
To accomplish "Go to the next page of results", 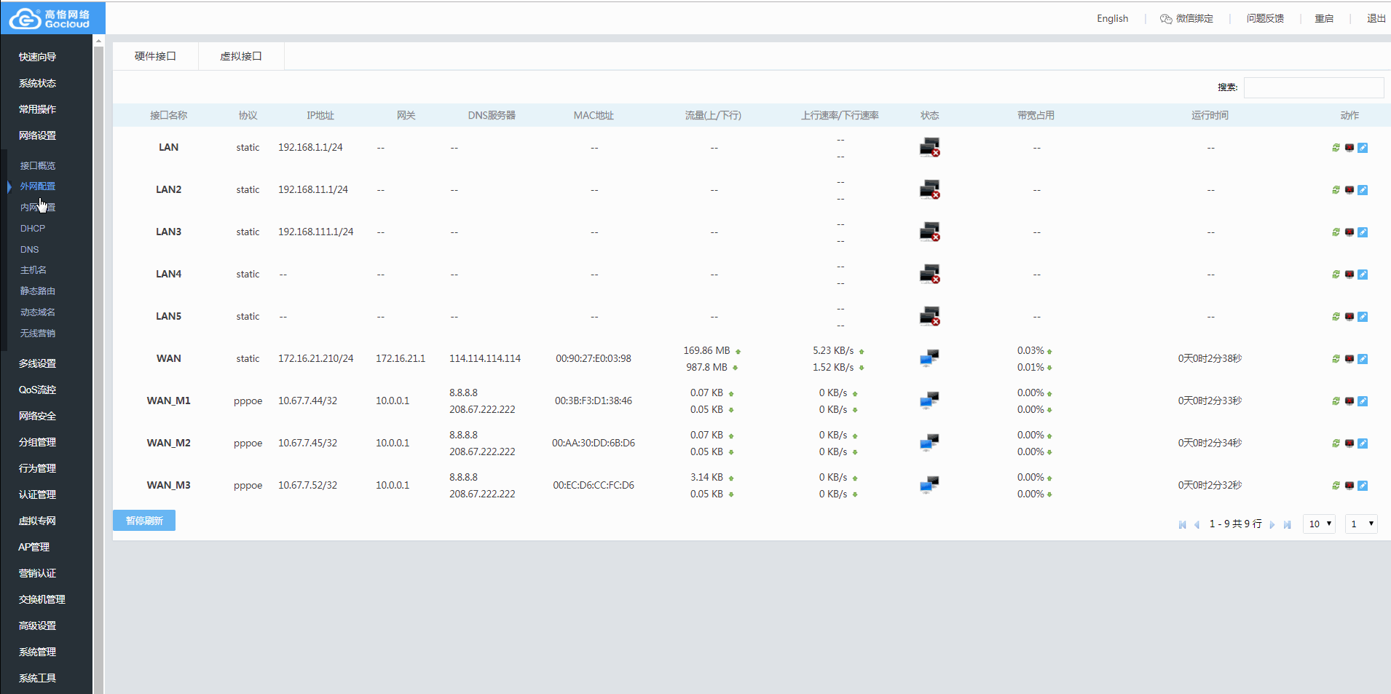I will pos(1272,524).
